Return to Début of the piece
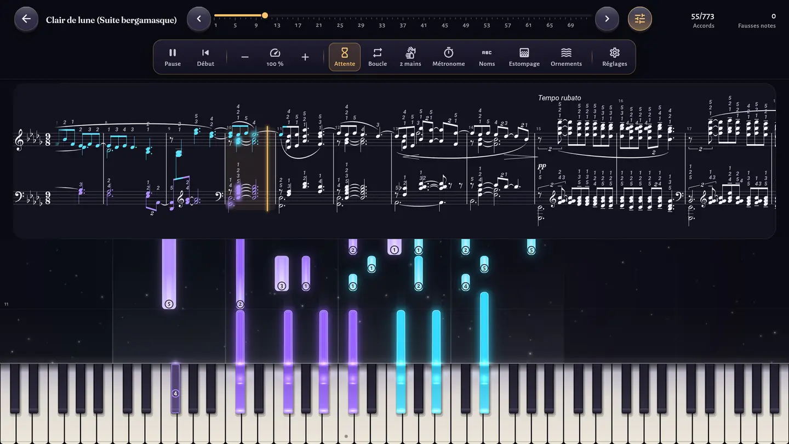 tap(205, 57)
